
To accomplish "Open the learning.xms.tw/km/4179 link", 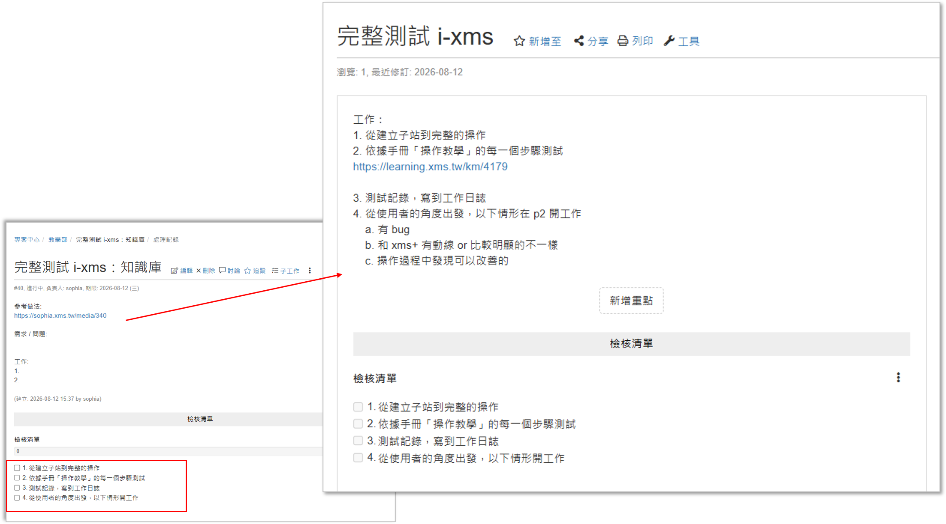I will (430, 167).
